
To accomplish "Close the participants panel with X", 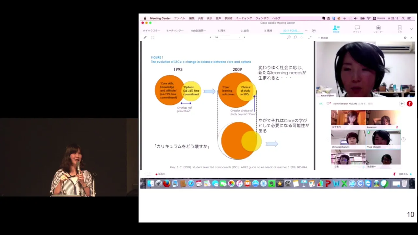I will click(411, 38).
